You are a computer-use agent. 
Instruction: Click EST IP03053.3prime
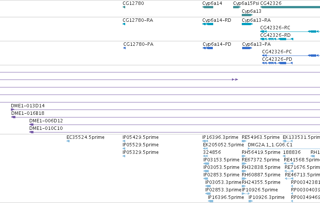click(x=223, y=182)
